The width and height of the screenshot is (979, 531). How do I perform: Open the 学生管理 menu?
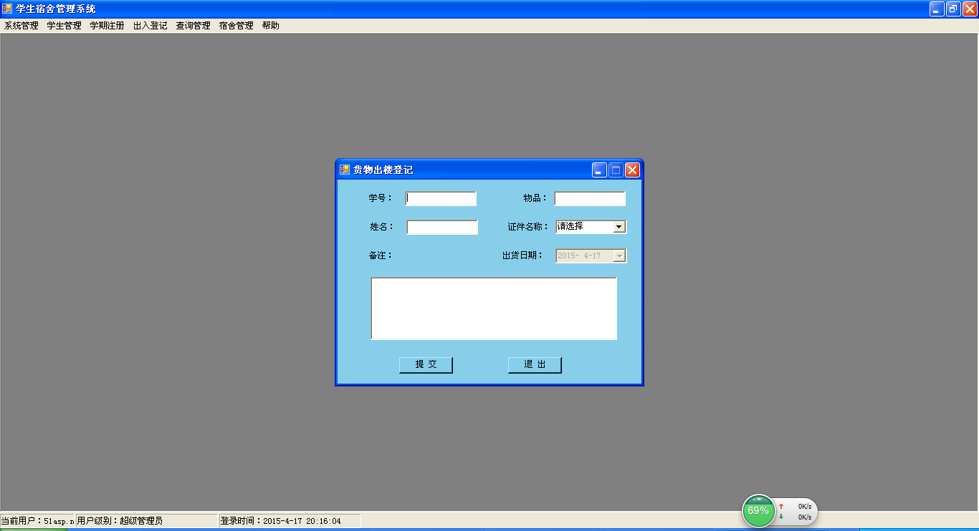pos(65,26)
